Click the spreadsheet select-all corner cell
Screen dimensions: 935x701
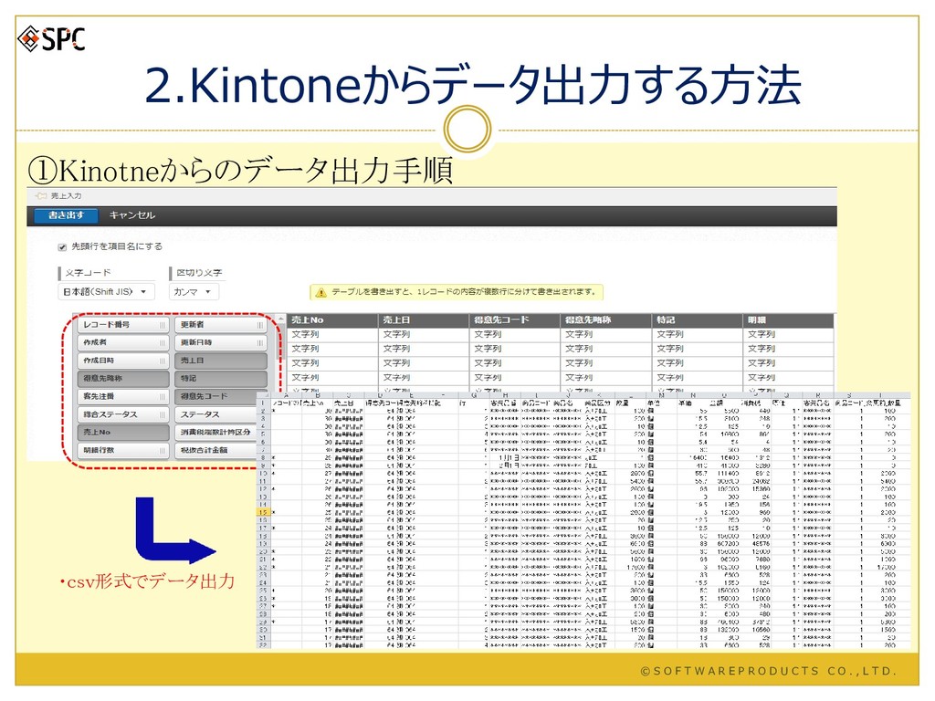(x=262, y=396)
